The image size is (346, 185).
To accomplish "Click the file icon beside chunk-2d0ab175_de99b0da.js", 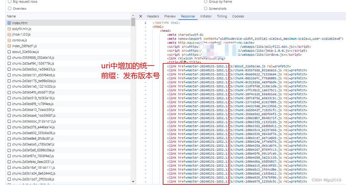I will point(9,81).
